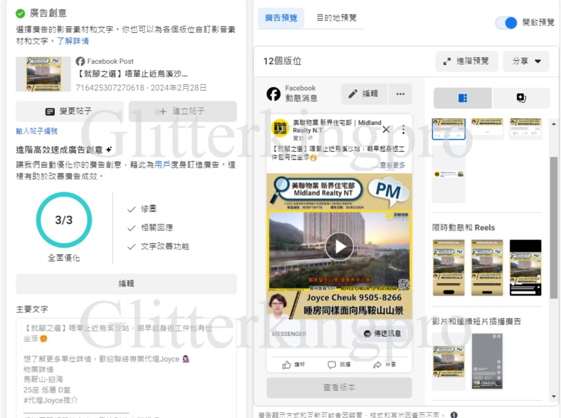Screen dimensions: 561x418
Task: Click the info icon at the bottom notice
Action: (x=454, y=414)
